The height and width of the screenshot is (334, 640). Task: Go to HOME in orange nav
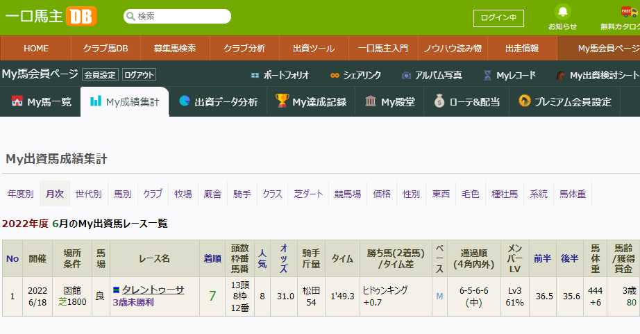pos(36,48)
